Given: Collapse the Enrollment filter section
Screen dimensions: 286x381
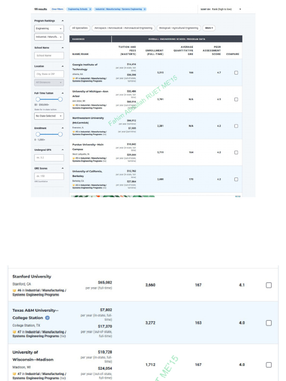Looking at the screenshot, I should pos(63,128).
